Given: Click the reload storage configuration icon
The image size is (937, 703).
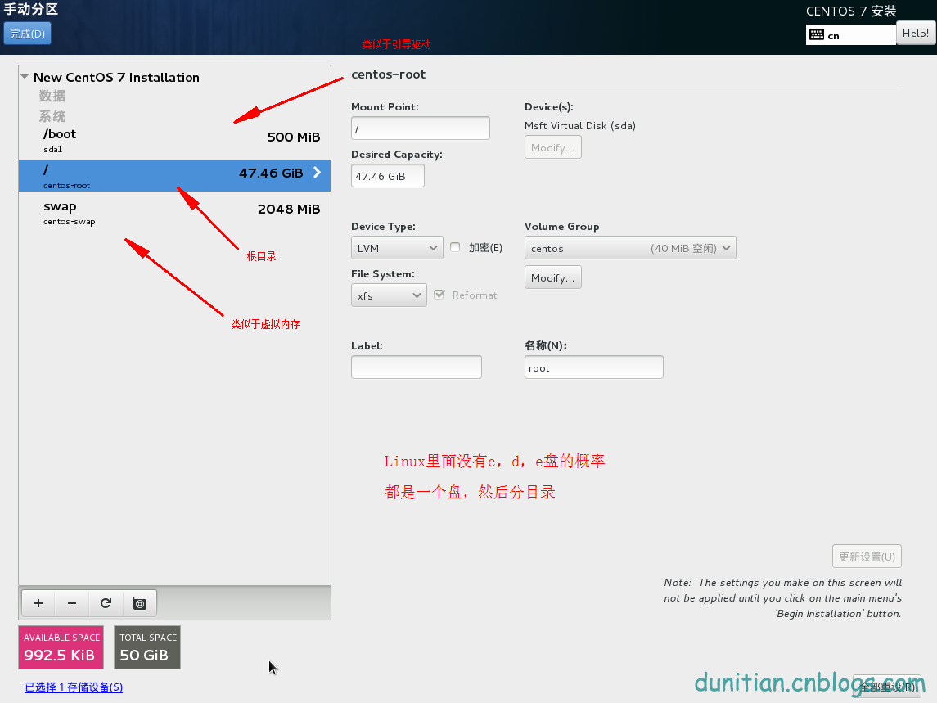Looking at the screenshot, I should 106,603.
